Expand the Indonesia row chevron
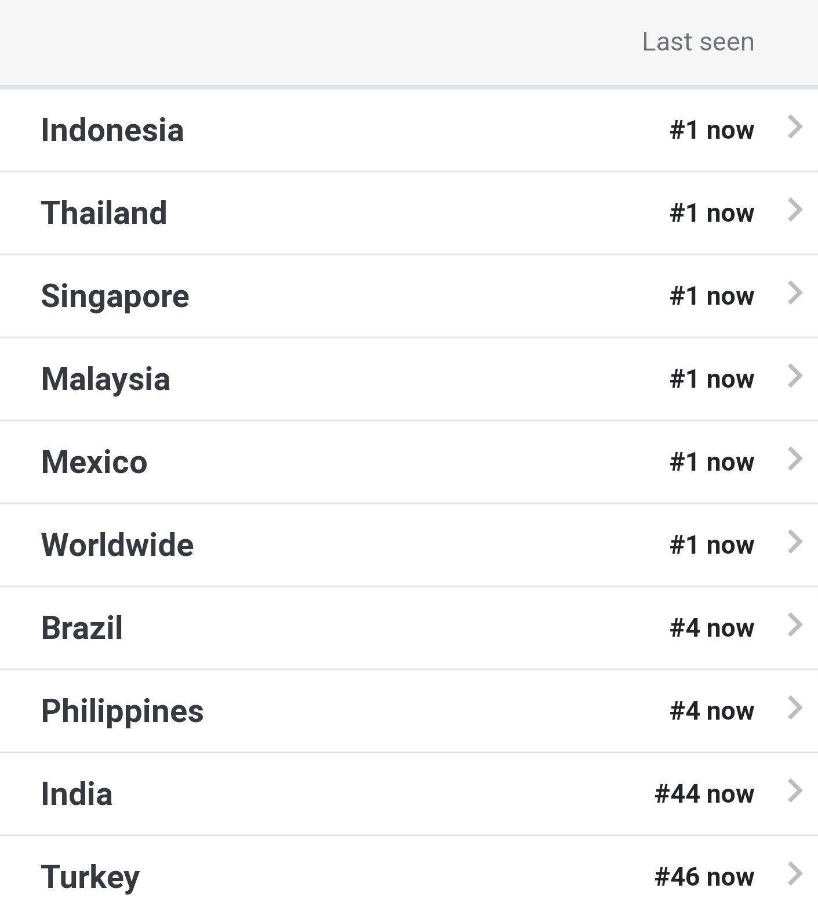This screenshot has height=910, width=818. pyautogui.click(x=795, y=127)
